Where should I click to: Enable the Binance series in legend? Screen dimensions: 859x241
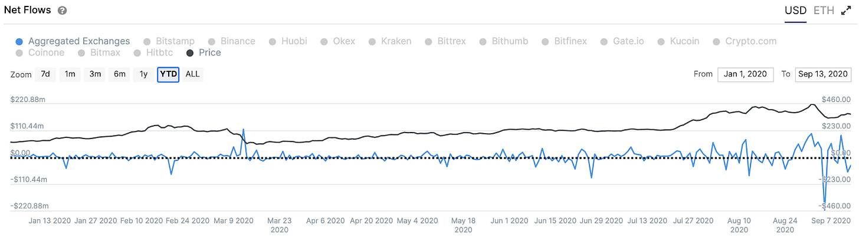238,41
